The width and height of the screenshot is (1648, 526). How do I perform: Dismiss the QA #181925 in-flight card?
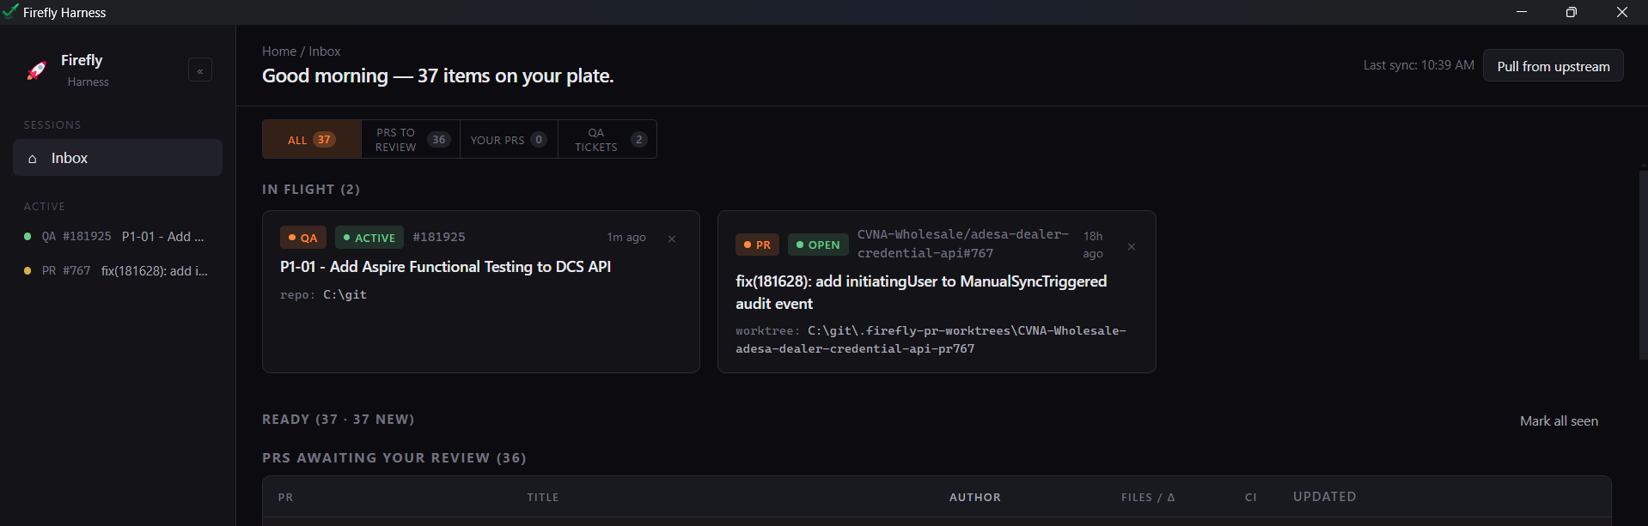click(672, 239)
